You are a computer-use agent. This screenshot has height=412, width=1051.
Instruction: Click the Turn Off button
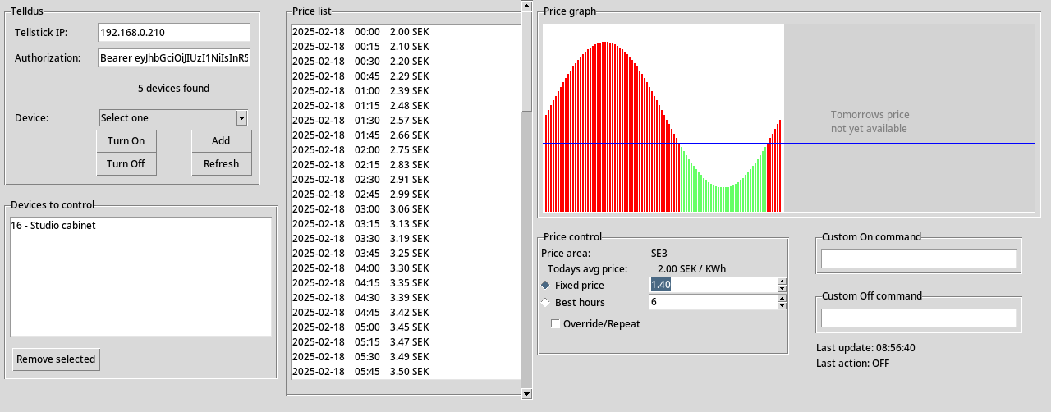click(x=126, y=163)
